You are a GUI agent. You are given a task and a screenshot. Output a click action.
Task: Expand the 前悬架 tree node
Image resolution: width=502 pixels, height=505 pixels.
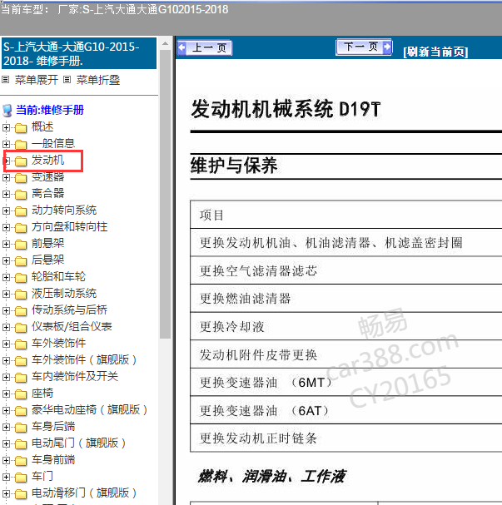click(6, 244)
